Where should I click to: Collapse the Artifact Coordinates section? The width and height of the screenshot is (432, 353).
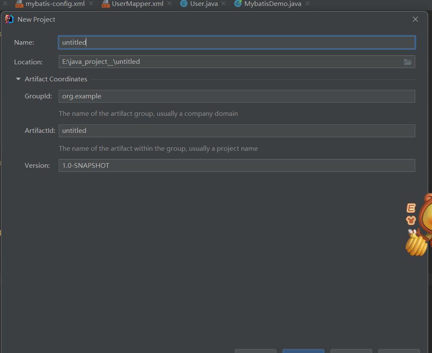tap(18, 79)
